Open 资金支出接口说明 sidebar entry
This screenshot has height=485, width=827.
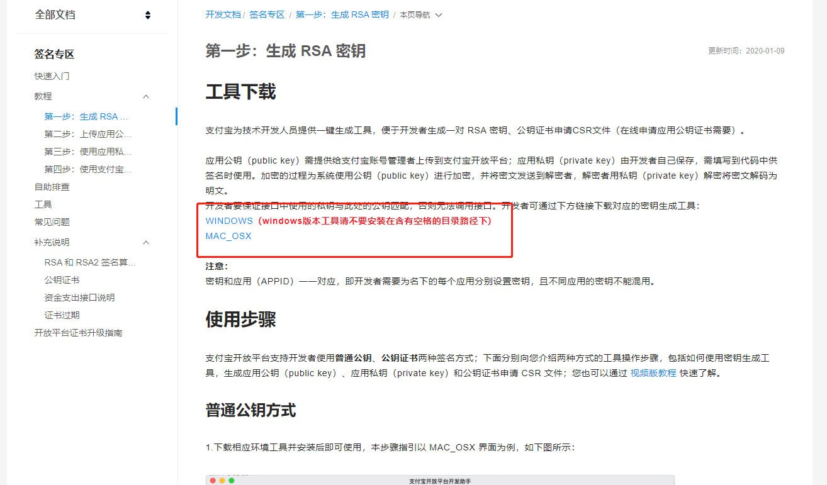coord(79,298)
